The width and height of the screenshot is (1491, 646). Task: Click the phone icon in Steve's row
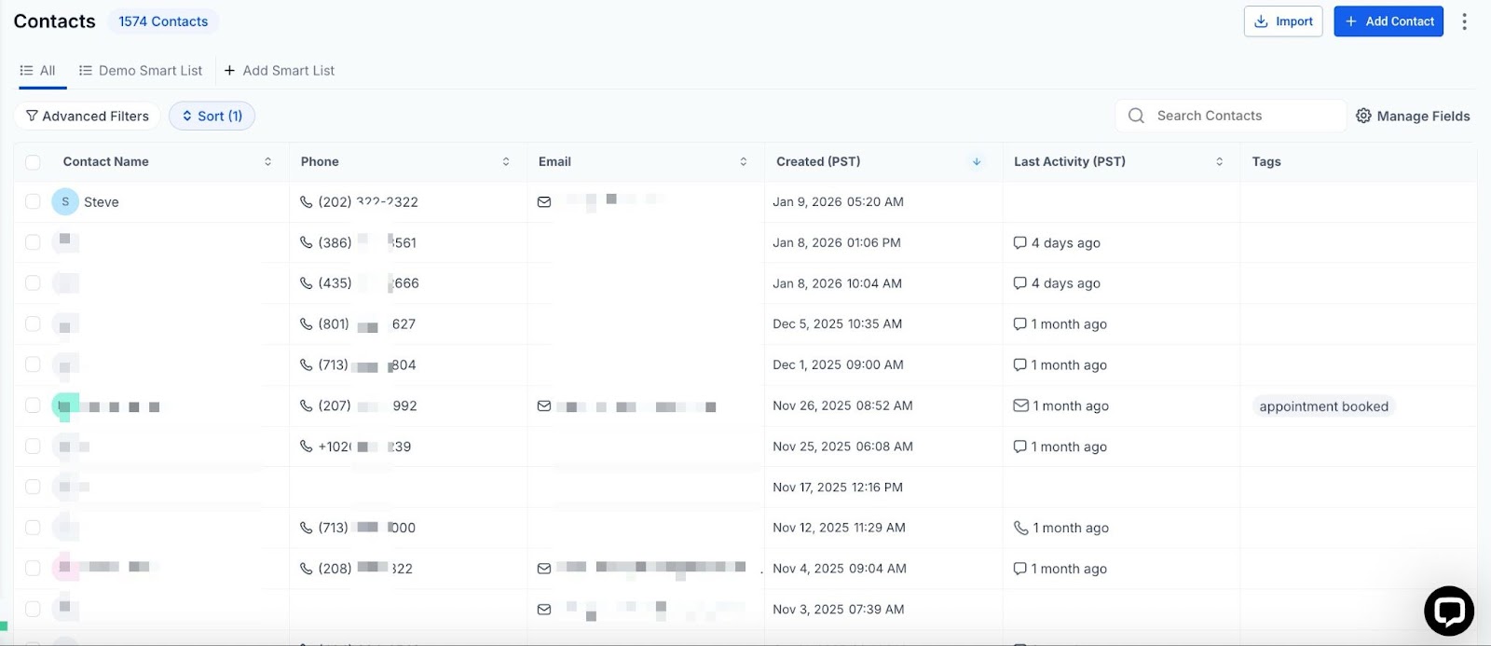pyautogui.click(x=306, y=202)
